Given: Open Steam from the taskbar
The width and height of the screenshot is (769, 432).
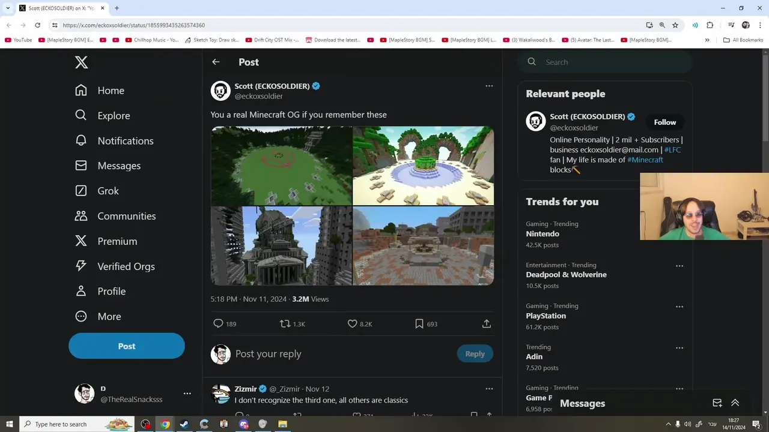Looking at the screenshot, I should [x=184, y=424].
